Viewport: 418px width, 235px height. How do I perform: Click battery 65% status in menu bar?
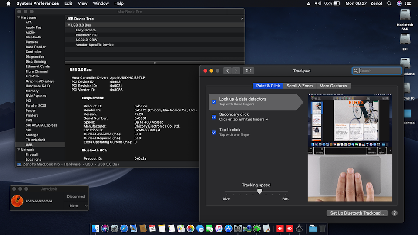pyautogui.click(x=332, y=3)
